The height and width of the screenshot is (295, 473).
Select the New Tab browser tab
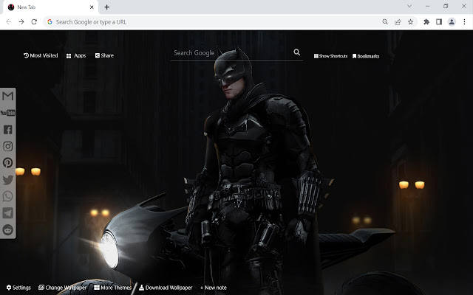[50, 7]
